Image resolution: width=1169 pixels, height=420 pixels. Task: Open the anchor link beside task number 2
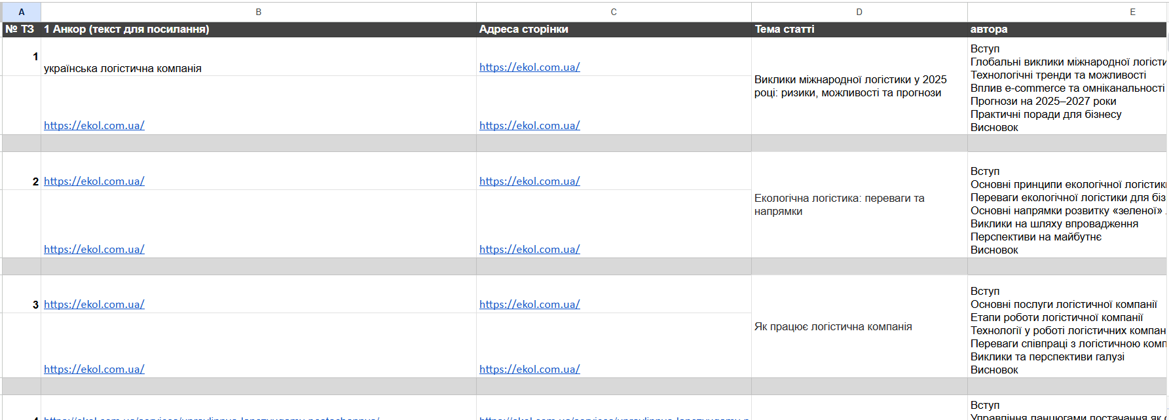(x=94, y=181)
